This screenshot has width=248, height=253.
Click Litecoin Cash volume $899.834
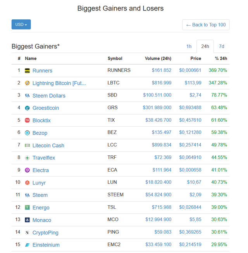[x=162, y=145]
